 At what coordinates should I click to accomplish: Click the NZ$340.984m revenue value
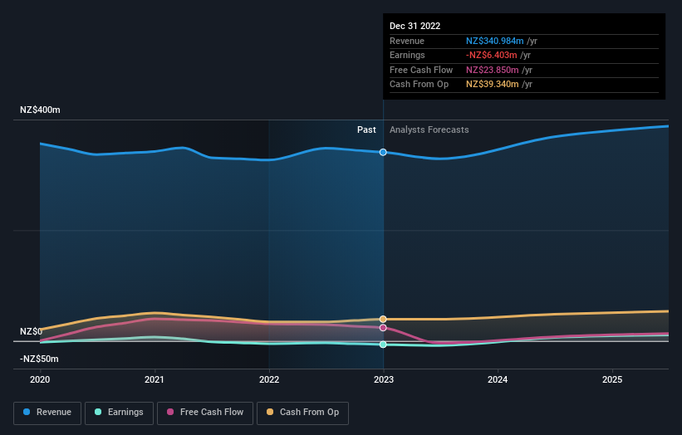(x=495, y=41)
